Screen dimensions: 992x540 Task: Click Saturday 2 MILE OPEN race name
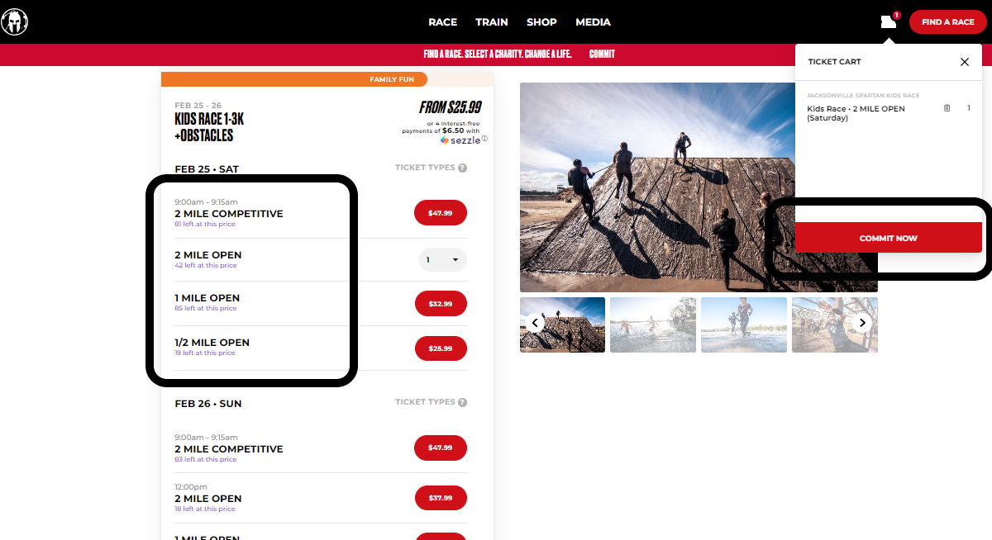click(x=208, y=255)
